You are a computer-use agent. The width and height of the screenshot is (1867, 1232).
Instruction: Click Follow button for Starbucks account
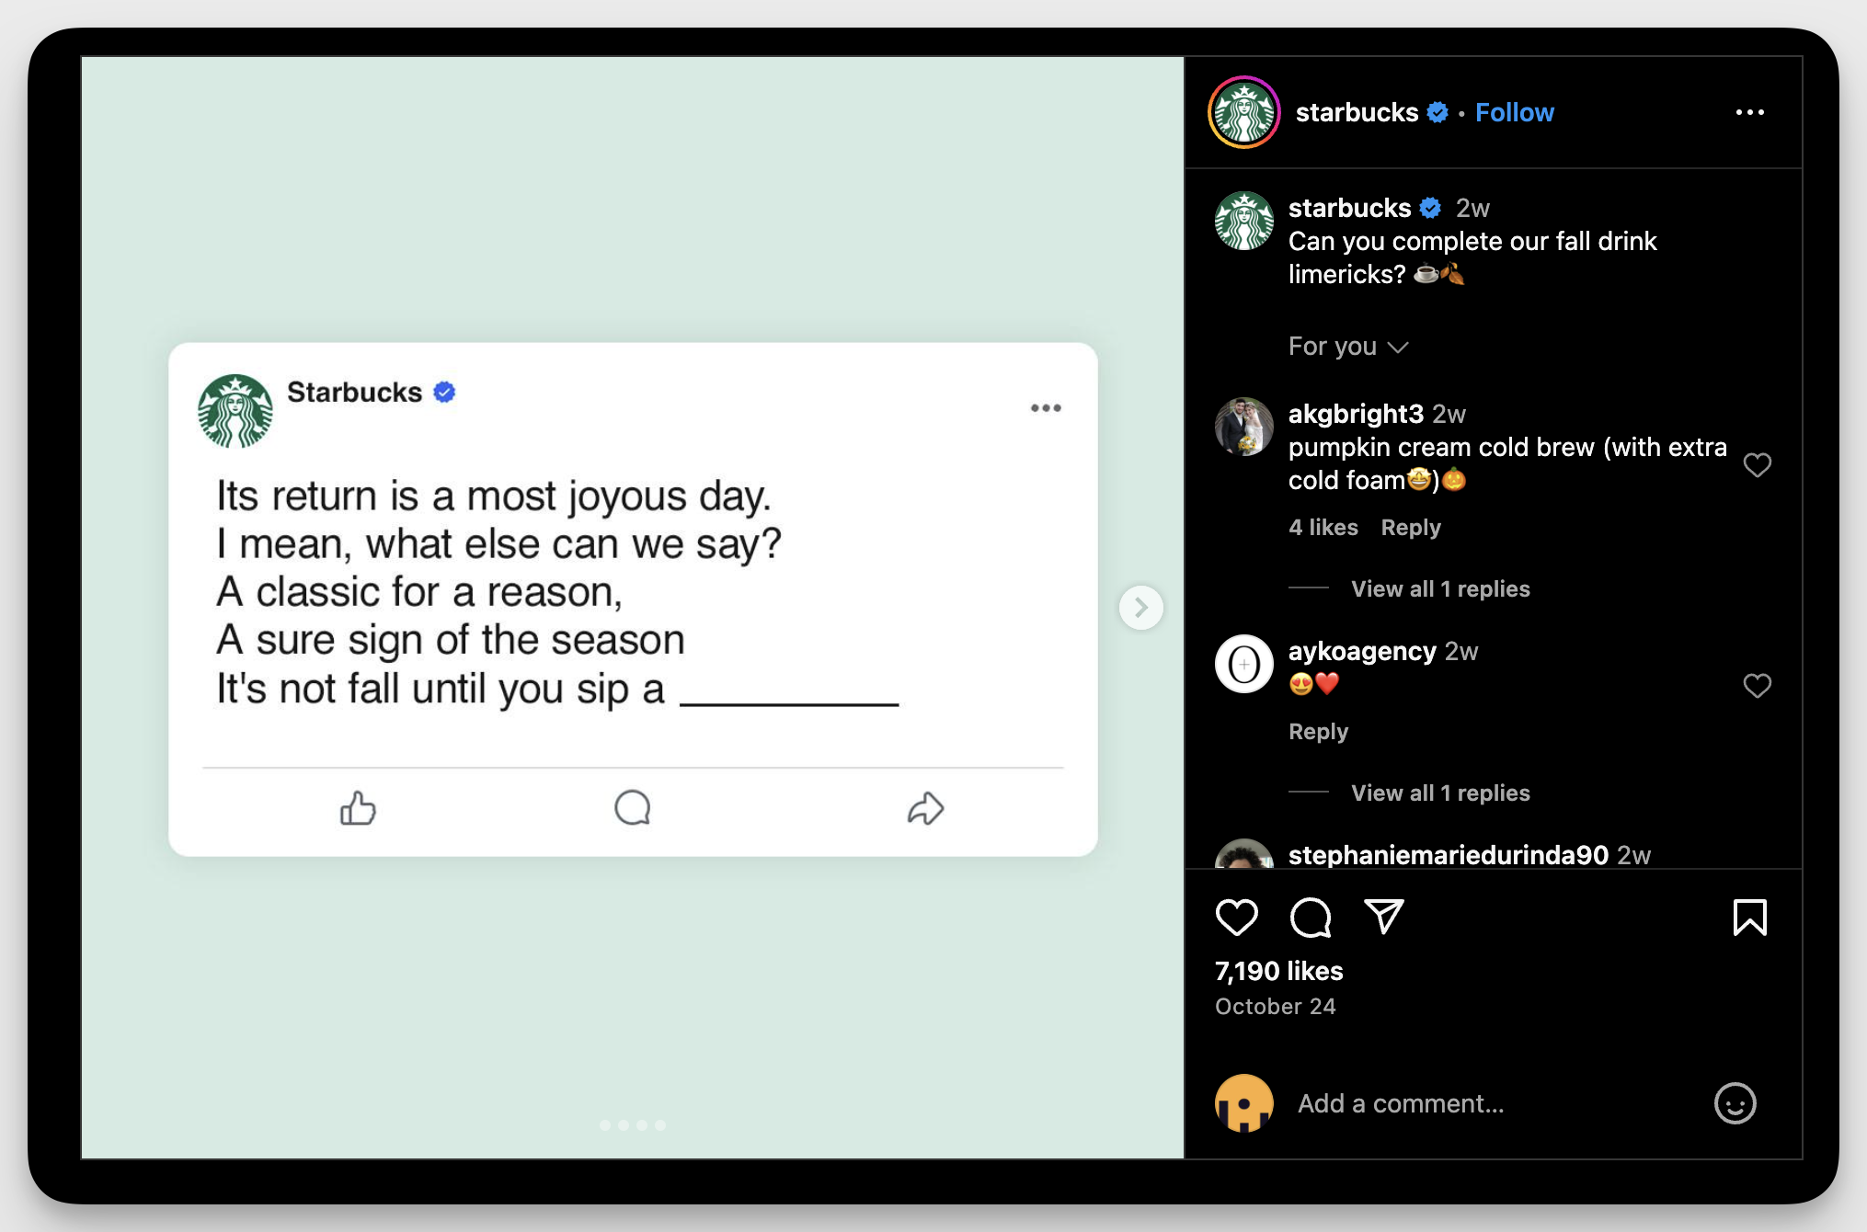click(1514, 111)
